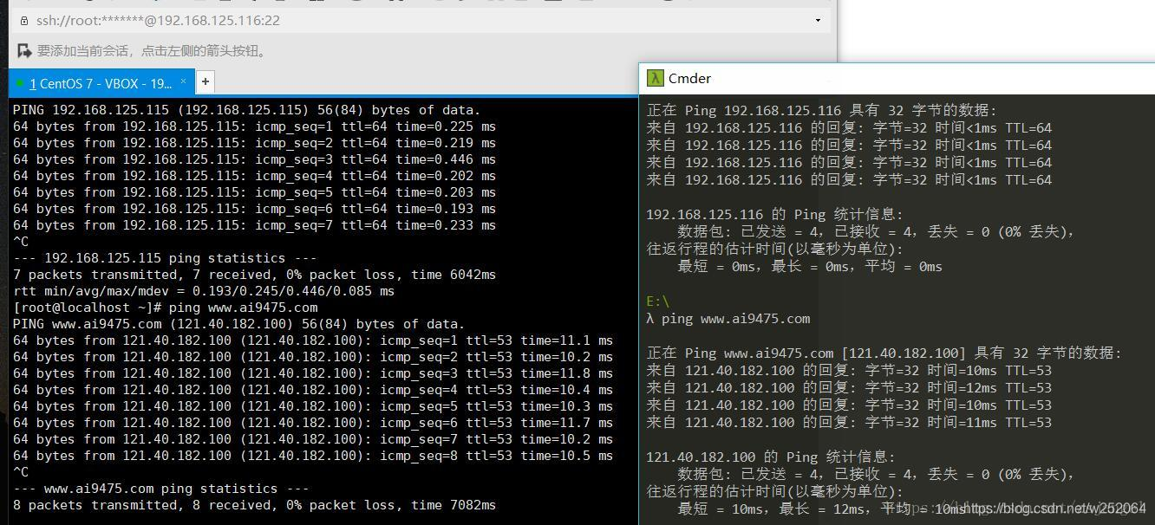Close the CentOS 7 - VBOX tab
The width and height of the screenshot is (1155, 525).
(x=183, y=82)
